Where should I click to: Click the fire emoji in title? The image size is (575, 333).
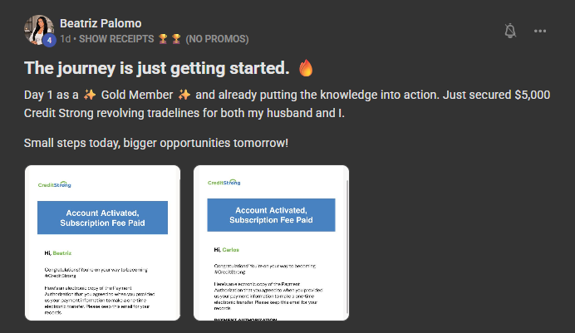click(x=306, y=68)
